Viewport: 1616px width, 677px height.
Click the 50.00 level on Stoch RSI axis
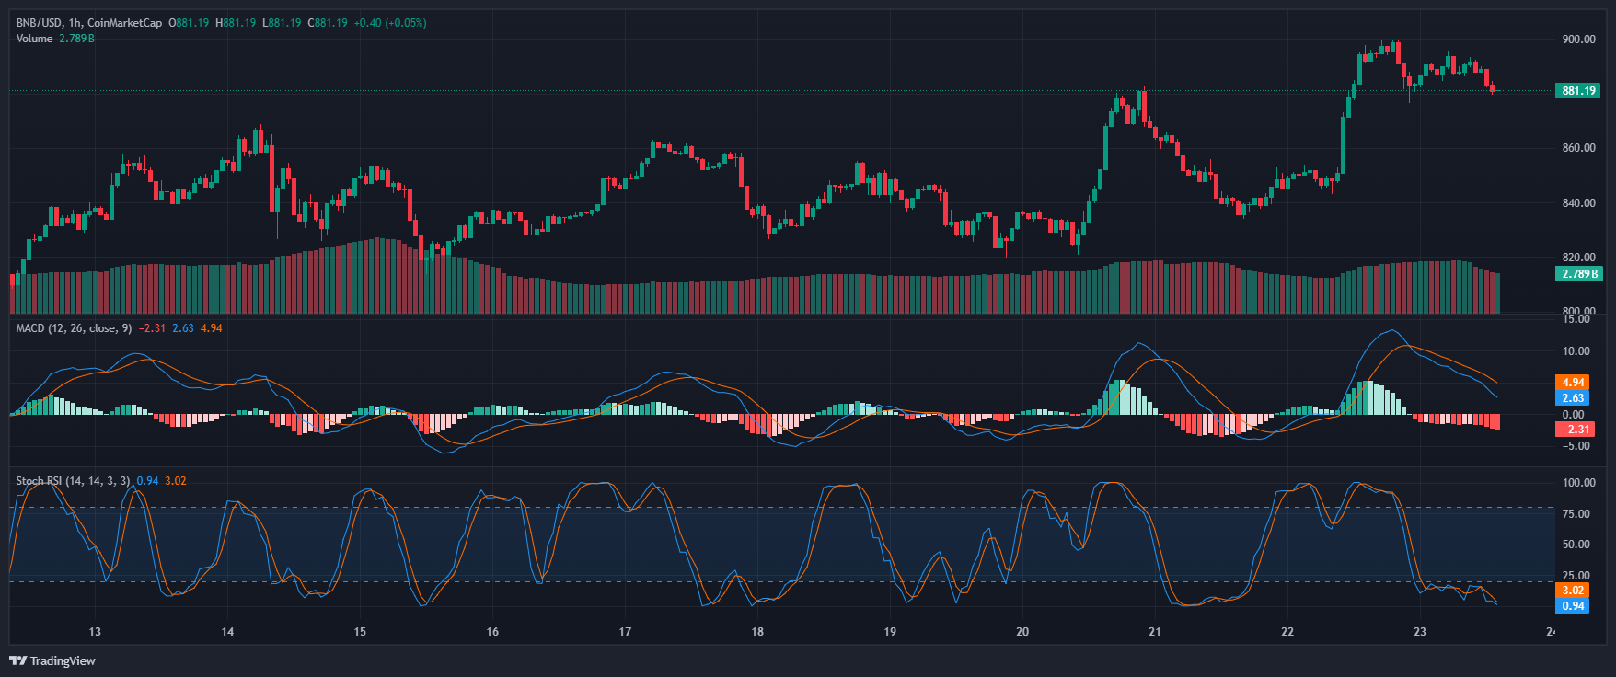coord(1576,545)
